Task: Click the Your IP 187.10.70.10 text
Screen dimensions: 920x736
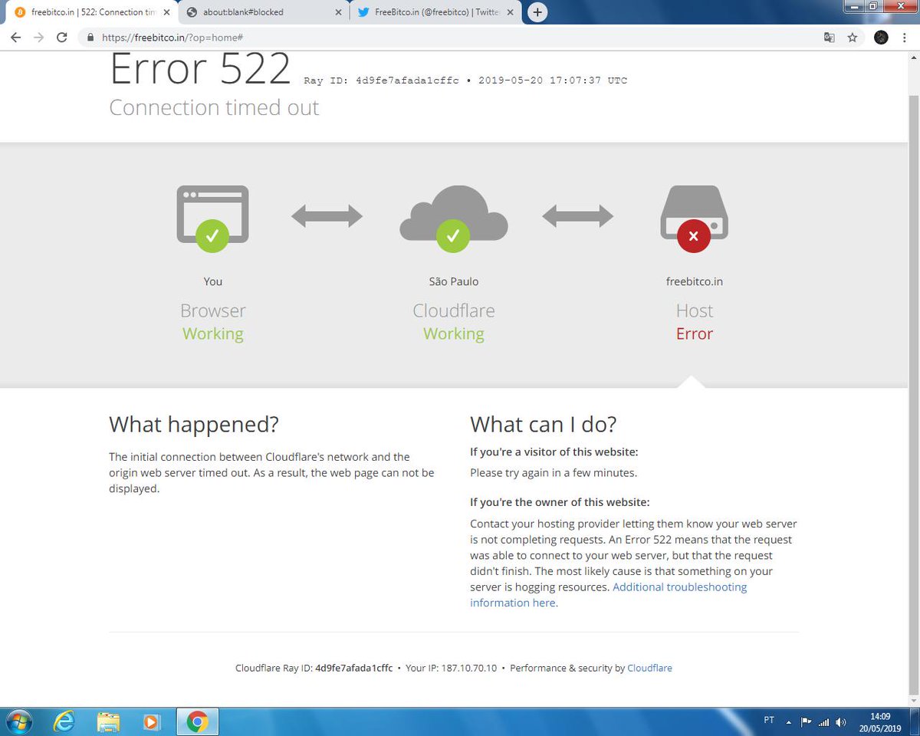Action: pos(452,668)
